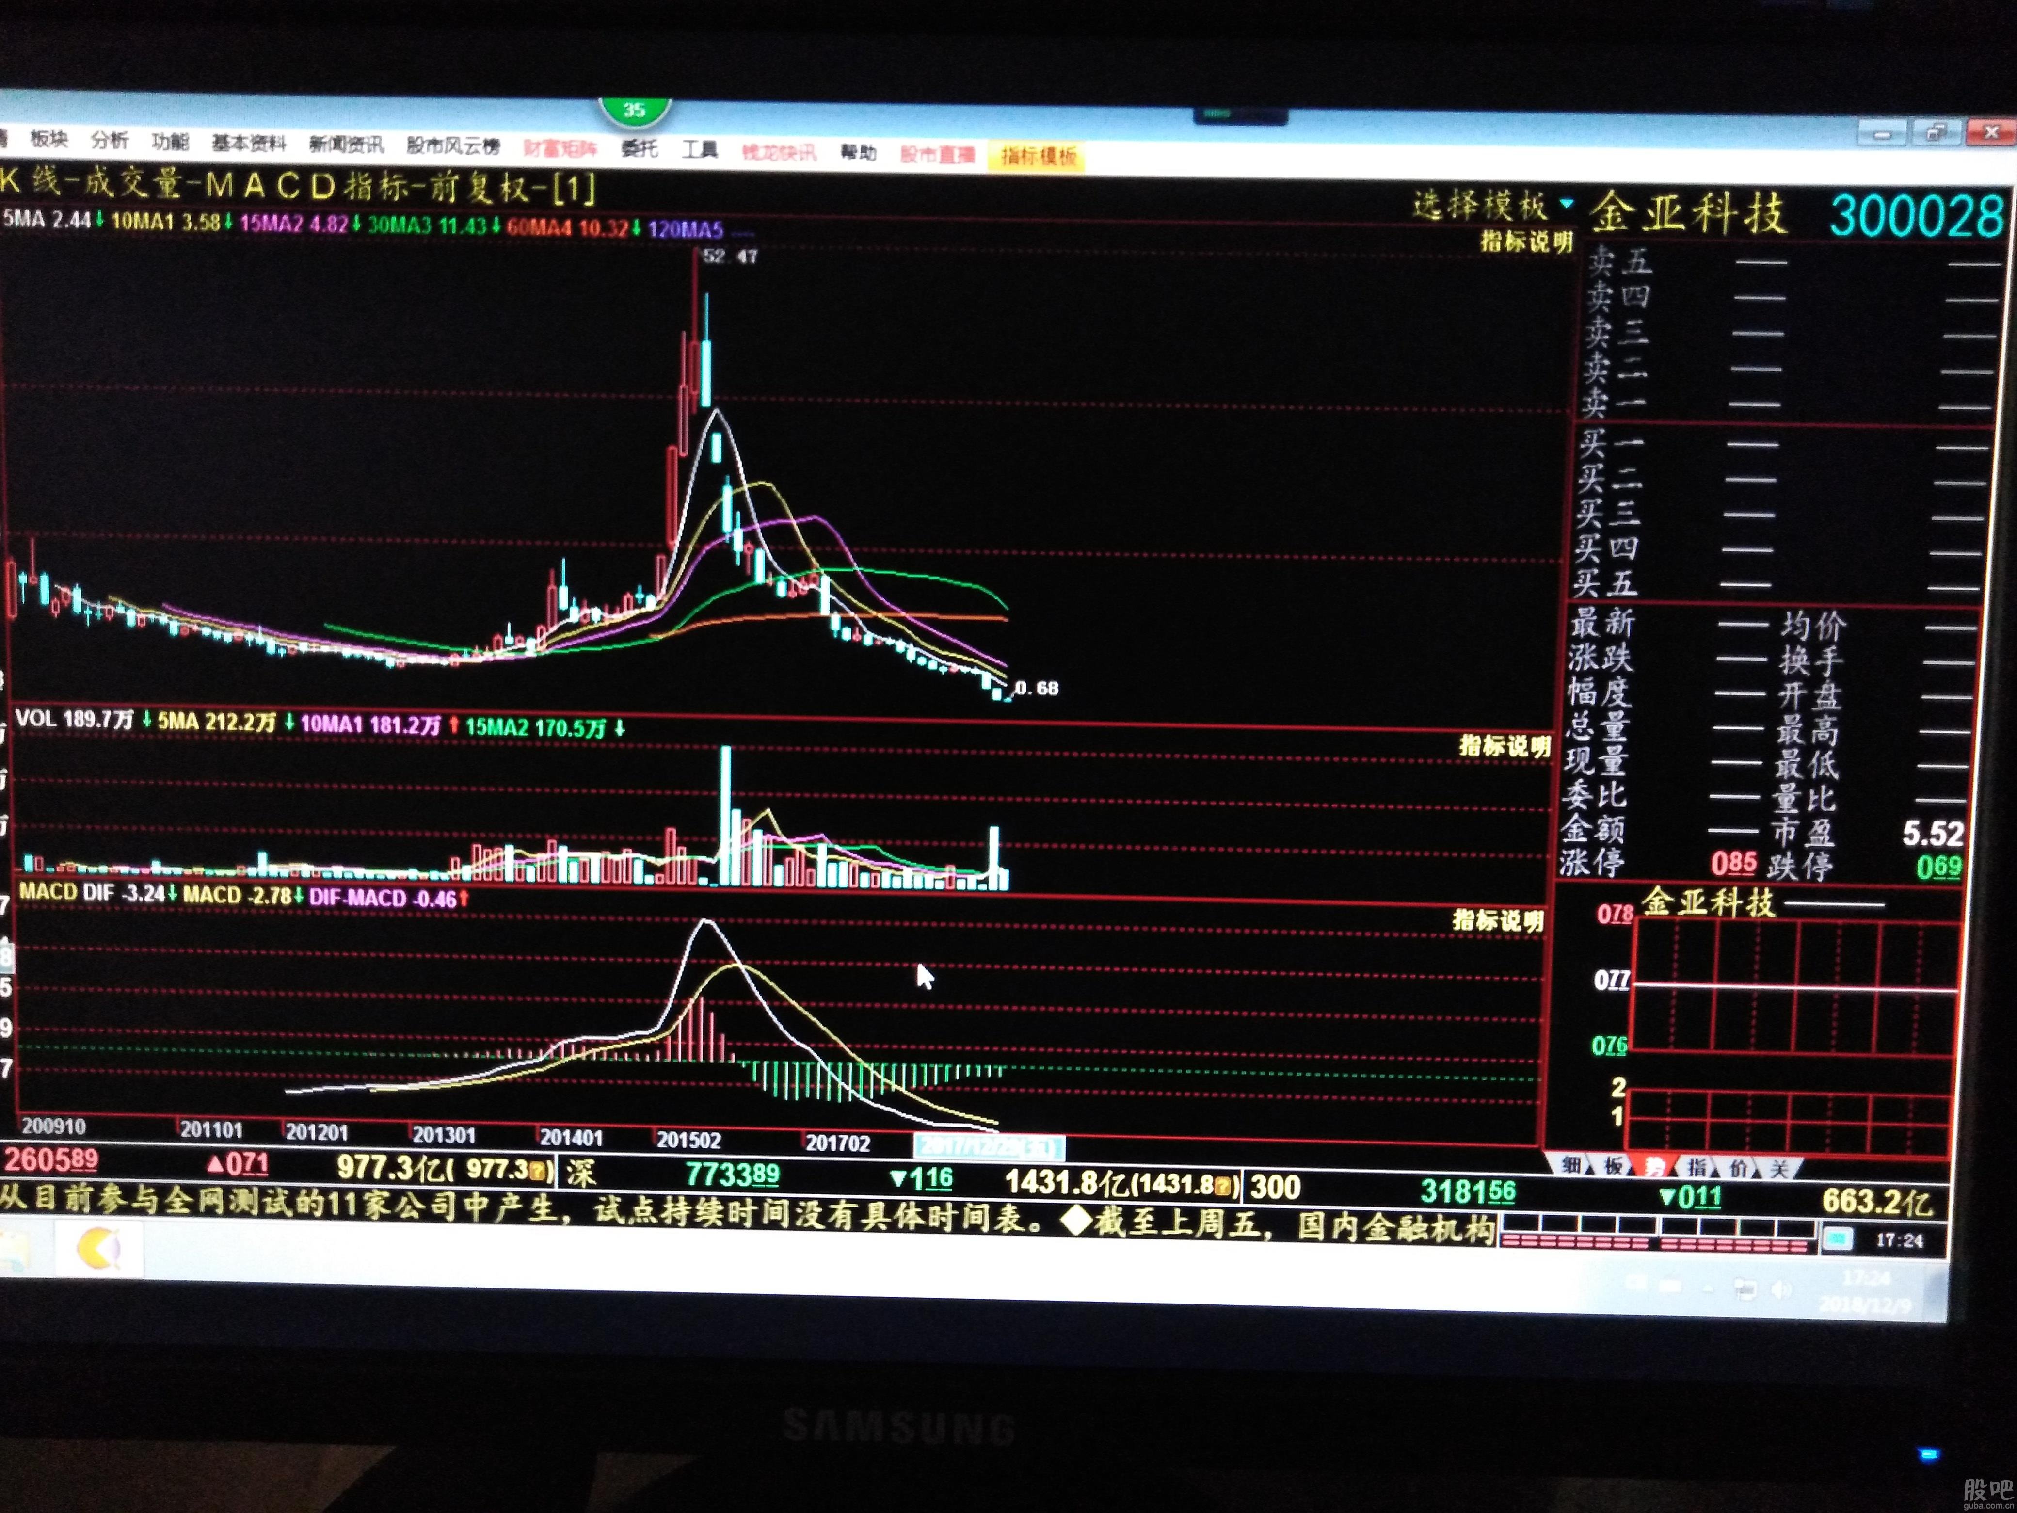The image size is (2017, 1513).
Task: Select the 细 tab below mini chart
Action: (x=1571, y=1165)
